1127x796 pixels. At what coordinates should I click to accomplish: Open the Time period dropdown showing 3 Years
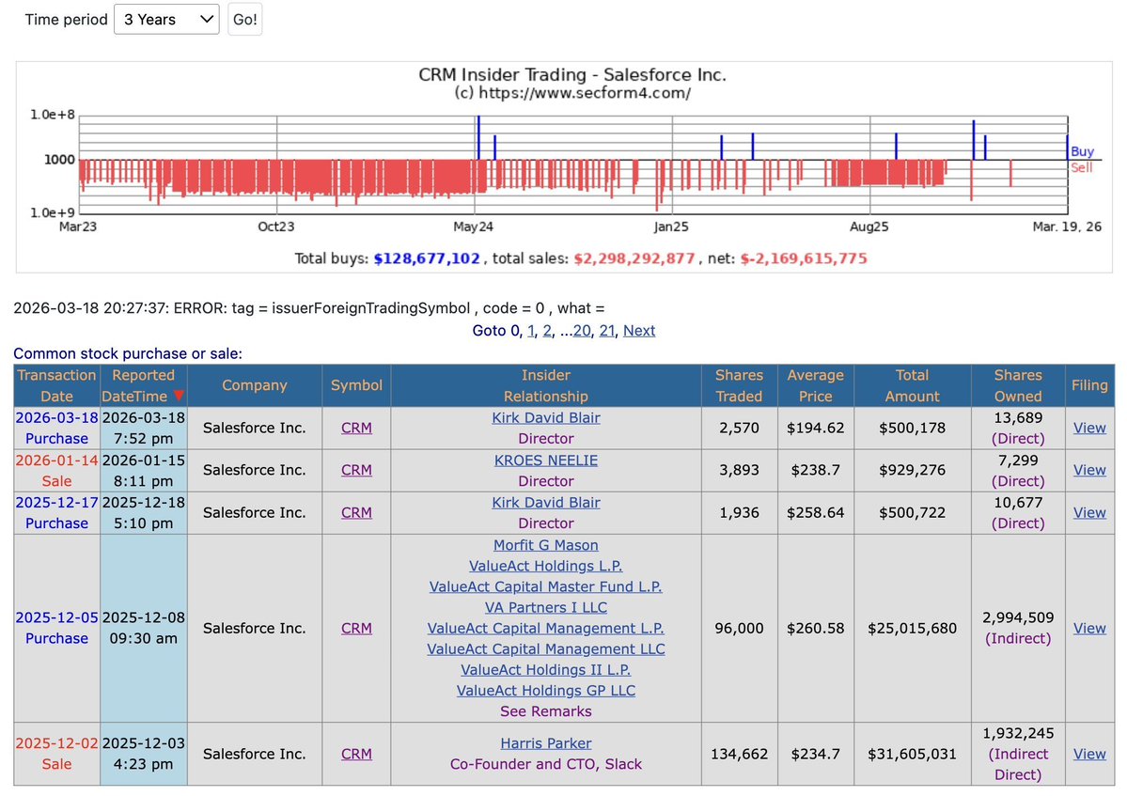[166, 20]
